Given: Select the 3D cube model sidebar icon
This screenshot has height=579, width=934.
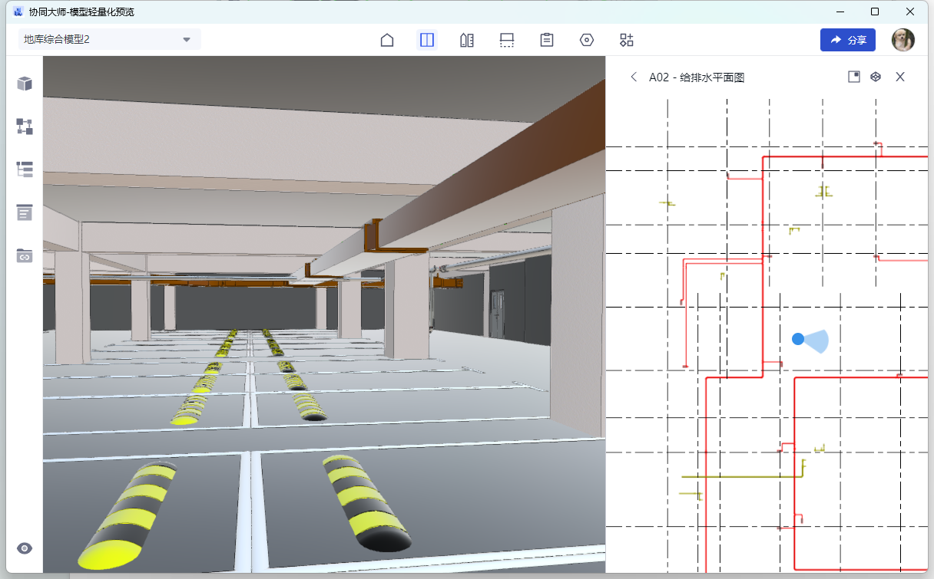Looking at the screenshot, I should coord(25,84).
